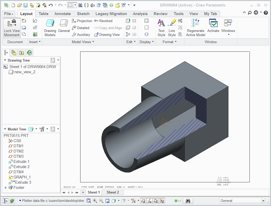Click the Undo arrow icon

tap(51, 5)
